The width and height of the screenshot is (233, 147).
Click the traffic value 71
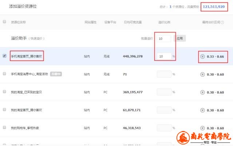tap(125, 74)
